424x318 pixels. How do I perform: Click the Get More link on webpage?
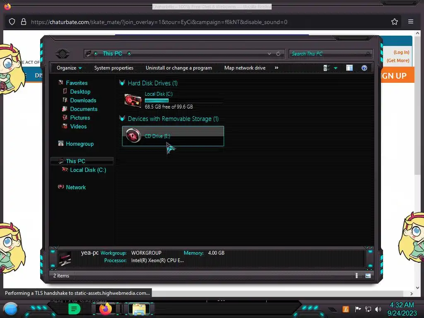(x=398, y=60)
